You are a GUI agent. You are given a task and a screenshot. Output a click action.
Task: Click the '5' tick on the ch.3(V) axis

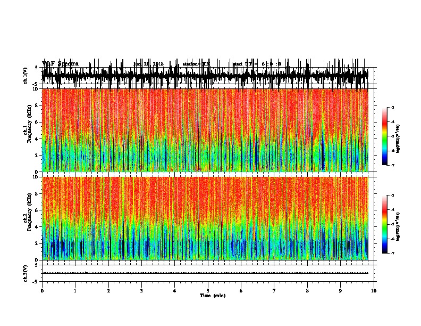[x=37, y=265]
